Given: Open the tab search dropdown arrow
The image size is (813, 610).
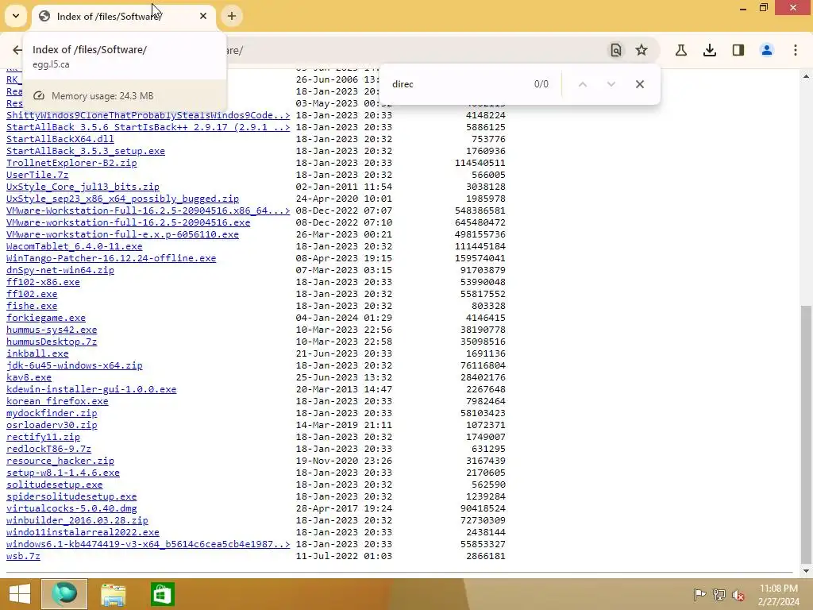Looking at the screenshot, I should click(x=16, y=16).
